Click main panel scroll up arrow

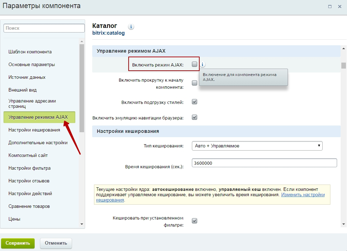pyautogui.click(x=343, y=48)
